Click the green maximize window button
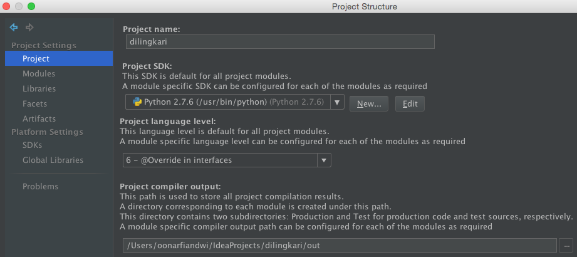 pyautogui.click(x=31, y=6)
